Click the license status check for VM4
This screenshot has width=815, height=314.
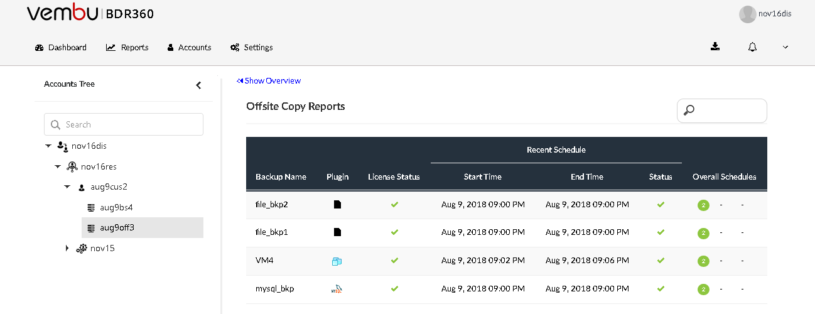[394, 260]
